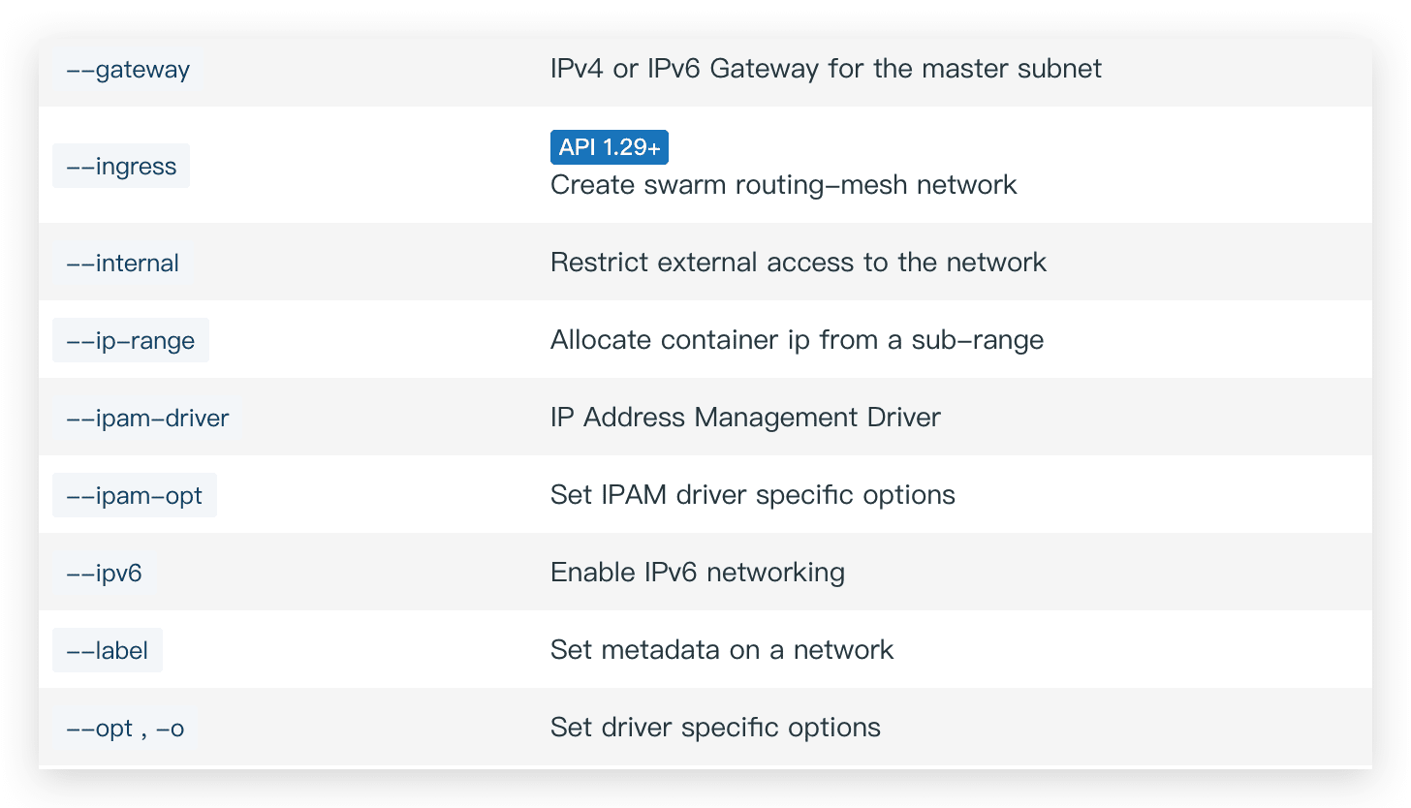Click the --ipam-driver option code
1411x808 pixels.
(x=147, y=419)
